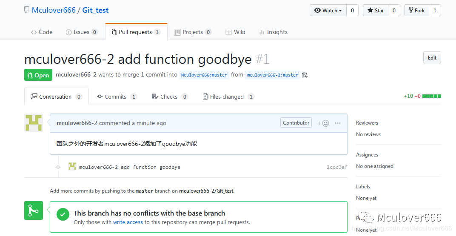Viewport: 456px width, 236px height.
Task: Click the green merge status icon
Action: pyautogui.click(x=34, y=210)
